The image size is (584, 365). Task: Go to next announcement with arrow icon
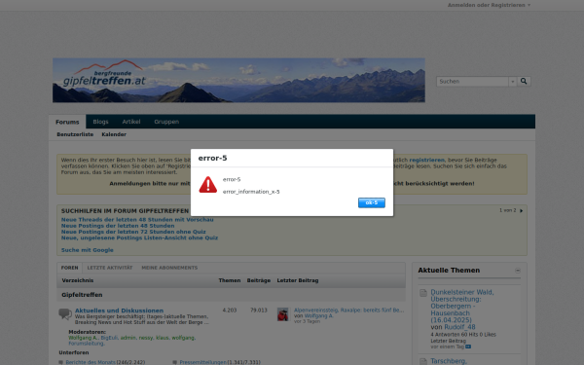click(522, 211)
